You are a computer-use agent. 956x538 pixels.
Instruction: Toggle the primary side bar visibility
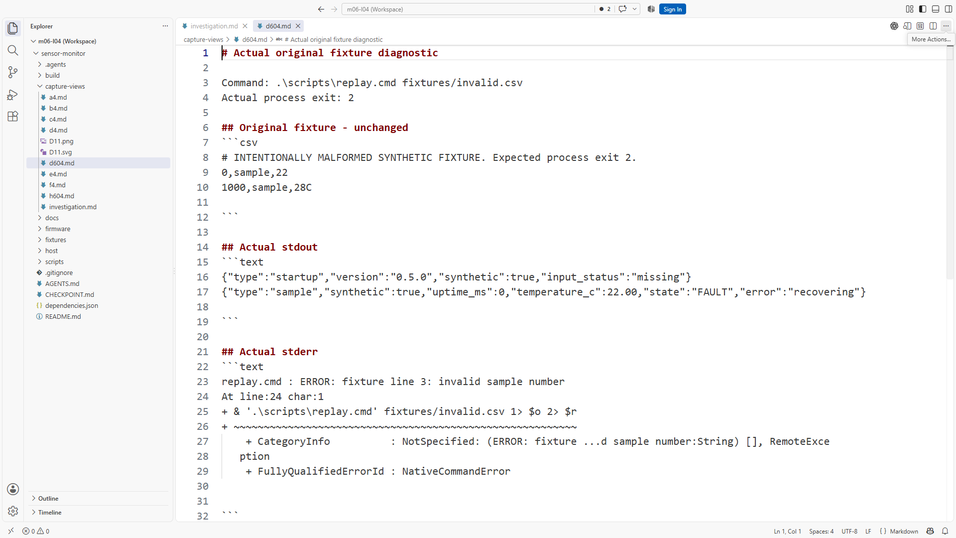coord(923,9)
